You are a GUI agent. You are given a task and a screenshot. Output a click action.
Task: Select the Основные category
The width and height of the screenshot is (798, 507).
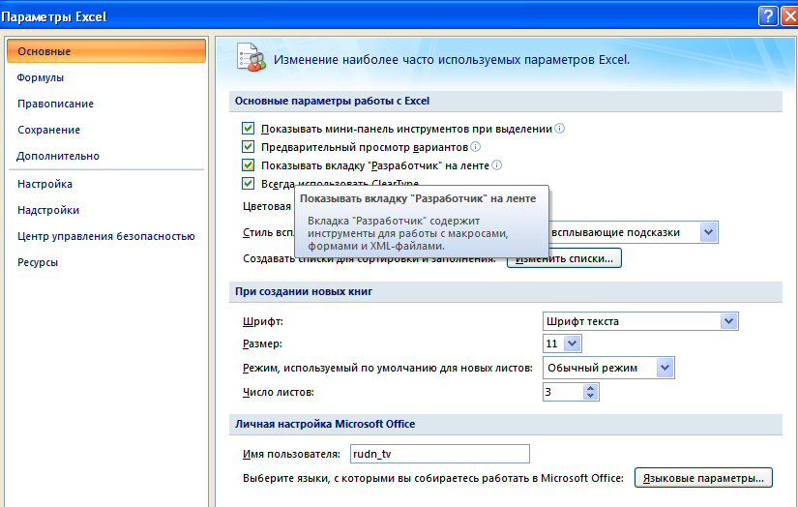click(x=106, y=51)
